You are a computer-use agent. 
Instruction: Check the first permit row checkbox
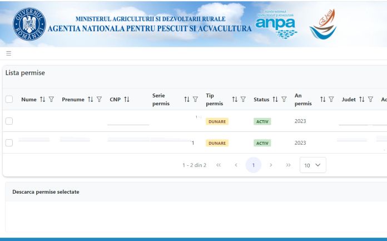[x=9, y=121]
